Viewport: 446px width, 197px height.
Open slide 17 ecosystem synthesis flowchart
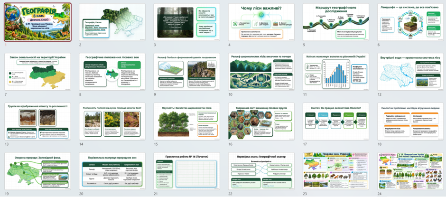coord(335,122)
